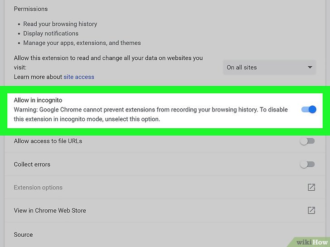Click the Chrome Web Store external-link icon
This screenshot has height=247, width=330.
(311, 210)
